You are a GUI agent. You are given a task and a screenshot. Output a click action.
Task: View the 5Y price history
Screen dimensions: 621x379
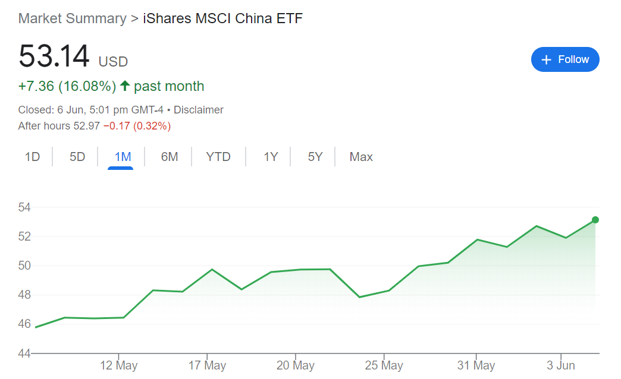pos(315,157)
